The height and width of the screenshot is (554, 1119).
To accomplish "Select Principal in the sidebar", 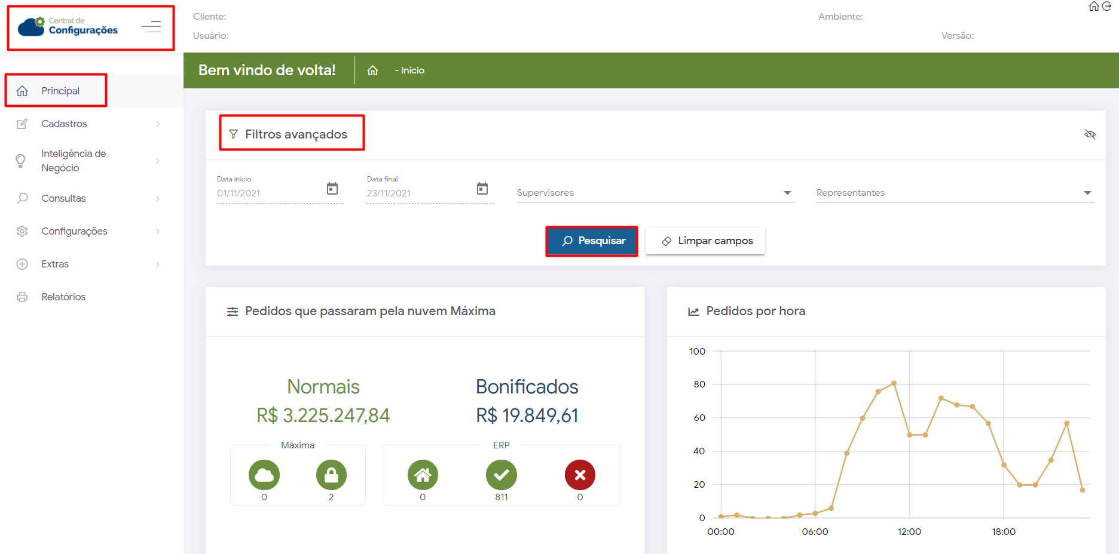I will pos(60,91).
